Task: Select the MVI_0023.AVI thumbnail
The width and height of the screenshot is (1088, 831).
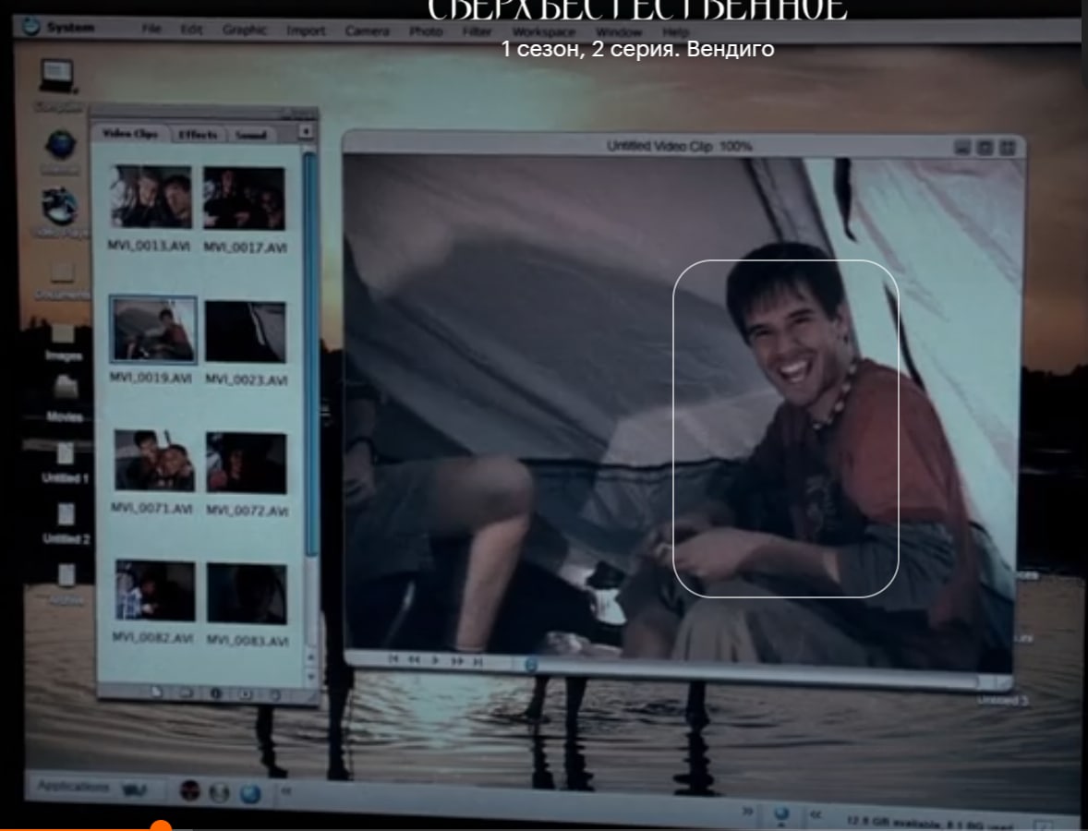Action: point(245,331)
